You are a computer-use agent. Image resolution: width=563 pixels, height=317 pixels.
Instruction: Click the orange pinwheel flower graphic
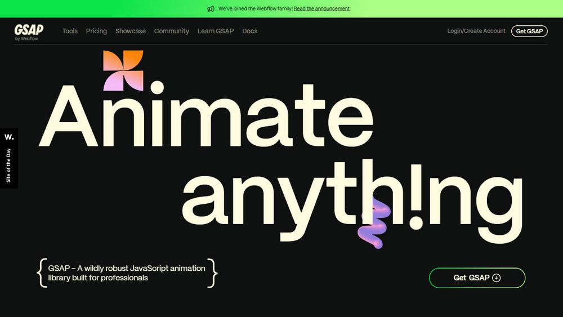pos(123,70)
